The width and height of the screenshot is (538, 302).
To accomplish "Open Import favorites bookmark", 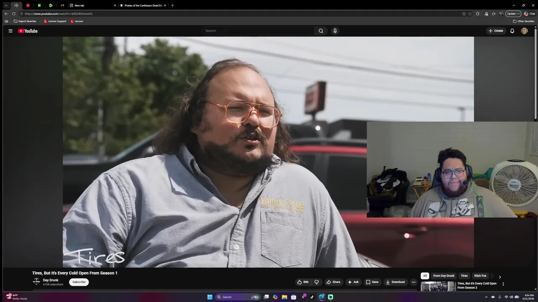I will [25, 21].
